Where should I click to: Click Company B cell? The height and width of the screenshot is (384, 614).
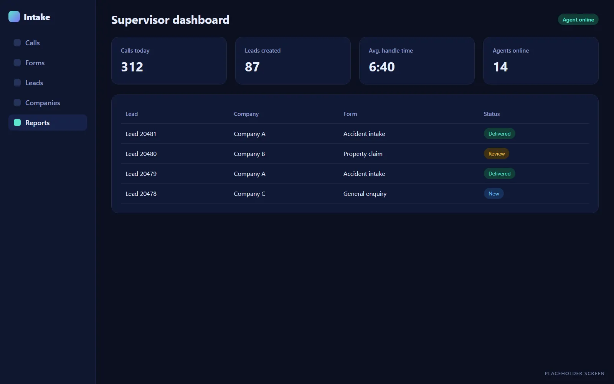(249, 154)
